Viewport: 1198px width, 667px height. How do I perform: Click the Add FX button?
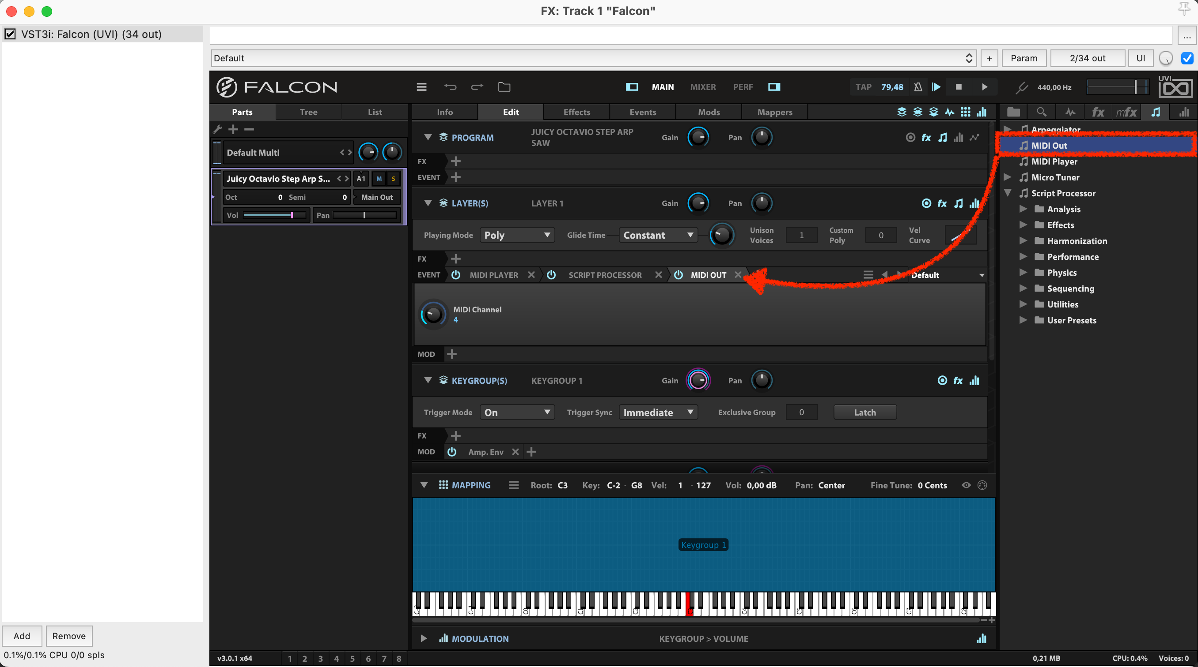[x=22, y=635]
